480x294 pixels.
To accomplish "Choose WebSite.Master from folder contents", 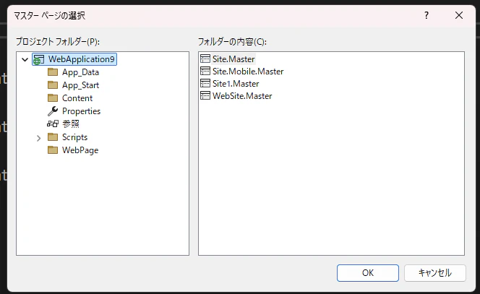I will coord(242,96).
